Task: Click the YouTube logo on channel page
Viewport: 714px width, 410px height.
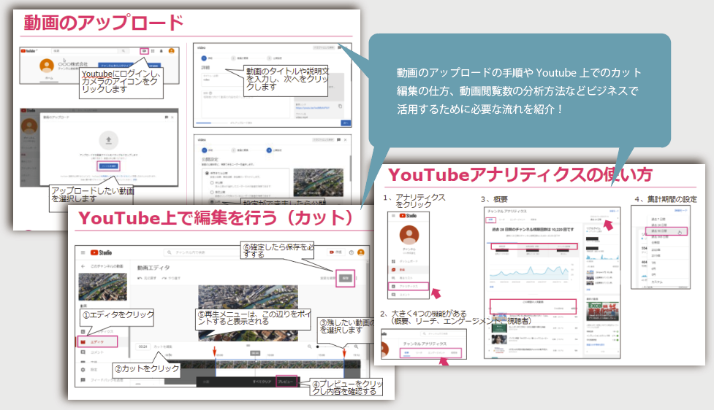Action: coord(29,51)
